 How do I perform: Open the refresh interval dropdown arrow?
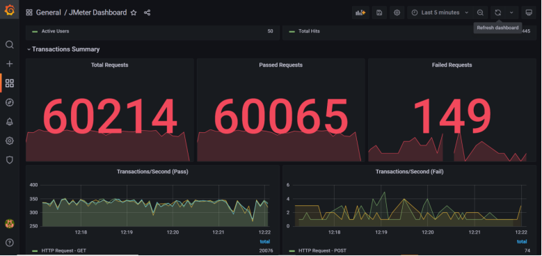(511, 13)
